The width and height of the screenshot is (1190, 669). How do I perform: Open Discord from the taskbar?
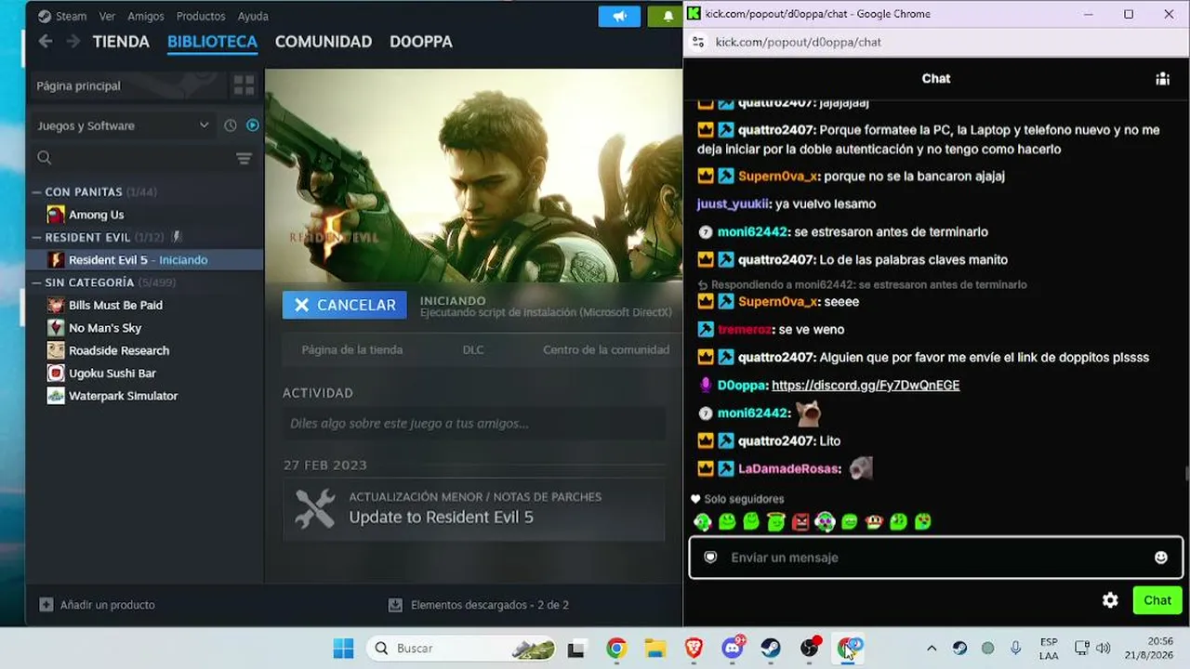(x=733, y=649)
